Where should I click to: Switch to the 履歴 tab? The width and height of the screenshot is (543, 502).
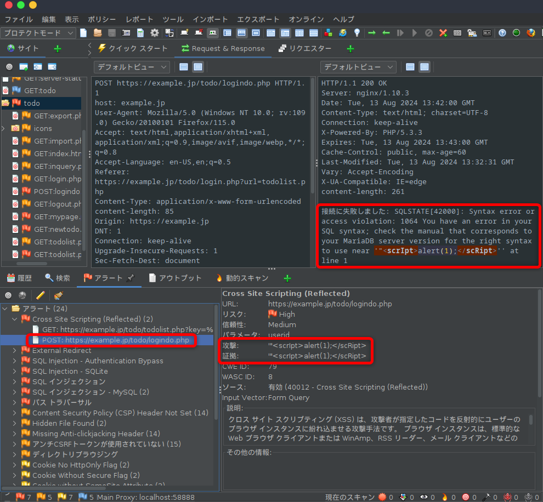pos(19,278)
